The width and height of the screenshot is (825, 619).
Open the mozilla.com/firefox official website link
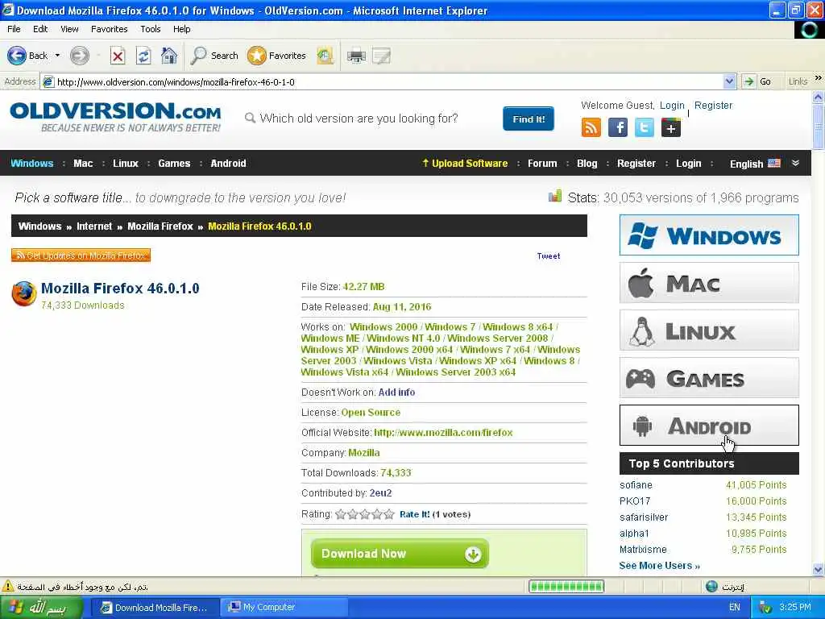point(443,433)
